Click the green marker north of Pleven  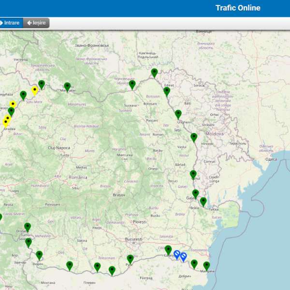97,267
